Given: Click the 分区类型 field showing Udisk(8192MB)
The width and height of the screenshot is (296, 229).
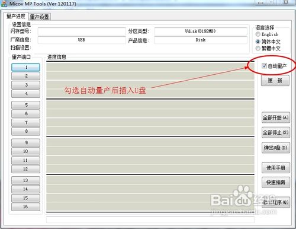Looking at the screenshot, I should coord(201,31).
